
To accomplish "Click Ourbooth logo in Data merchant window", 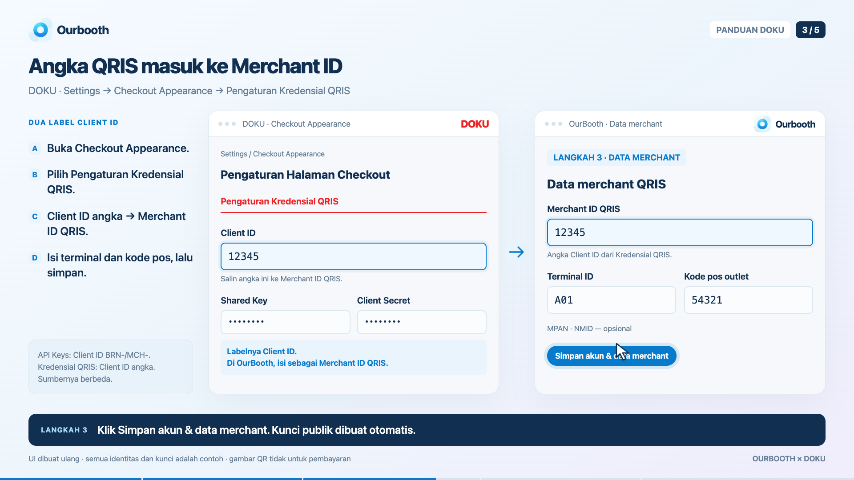I will point(785,124).
